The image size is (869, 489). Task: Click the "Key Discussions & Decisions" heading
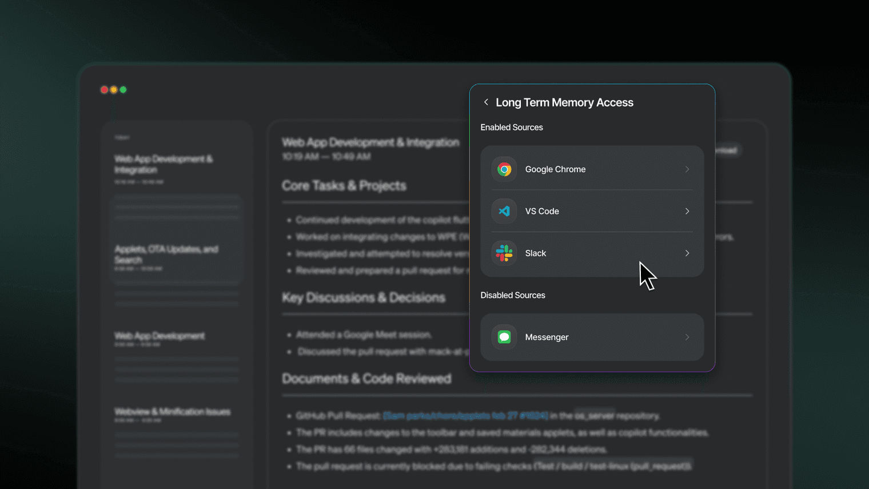point(364,297)
